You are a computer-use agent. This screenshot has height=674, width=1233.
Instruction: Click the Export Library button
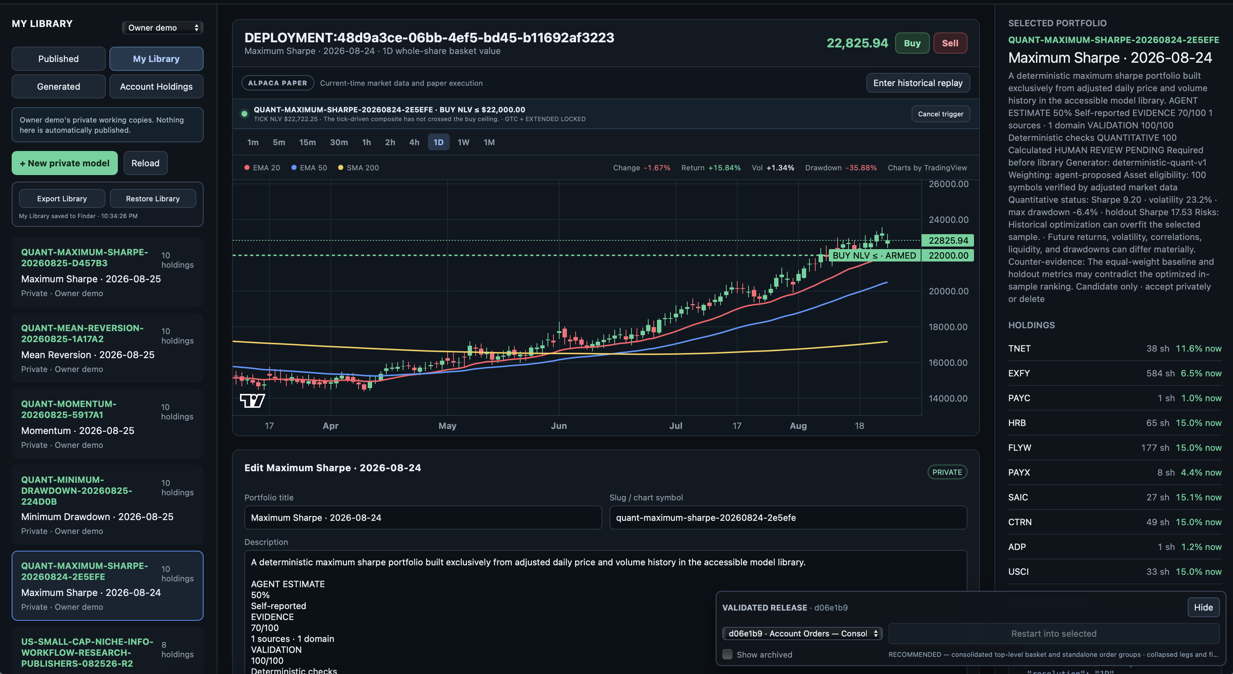[x=62, y=199]
